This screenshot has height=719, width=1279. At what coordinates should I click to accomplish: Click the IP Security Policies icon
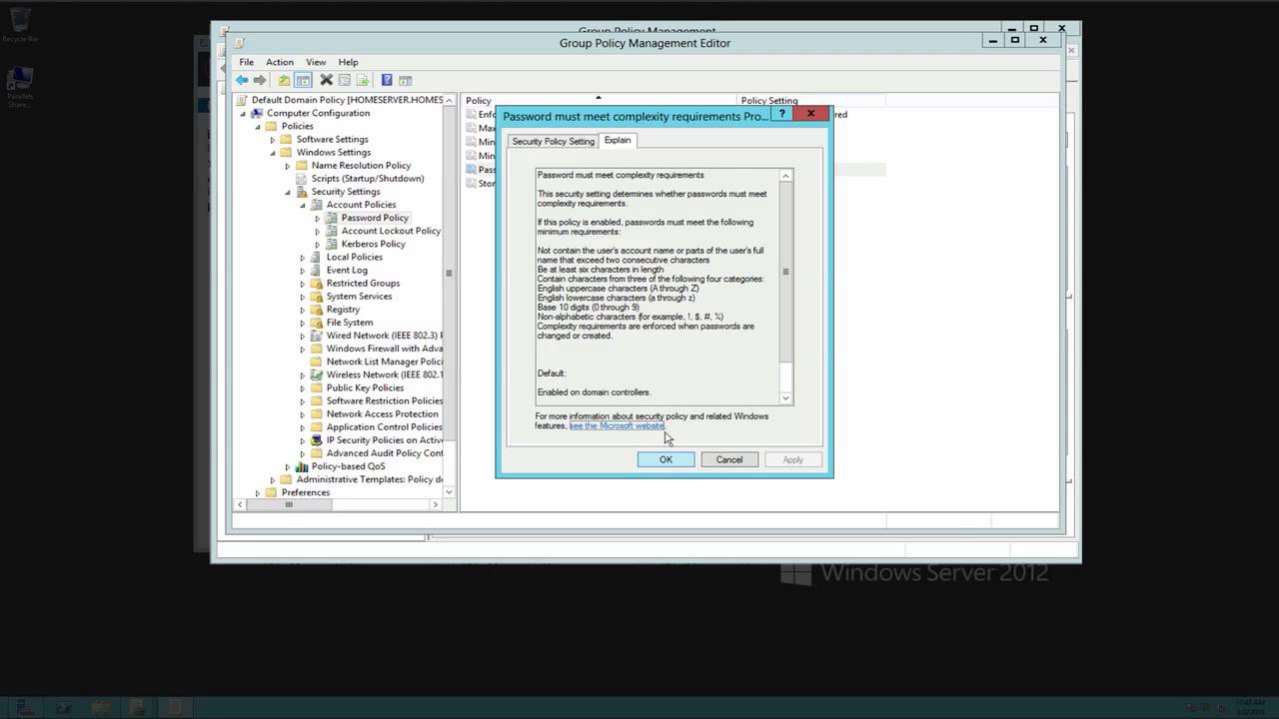317,440
